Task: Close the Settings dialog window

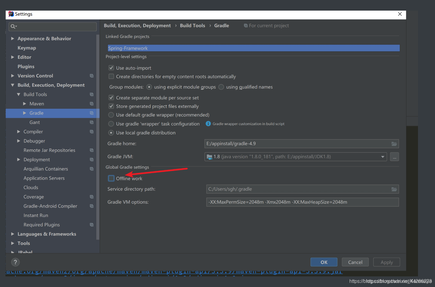Action: point(400,14)
